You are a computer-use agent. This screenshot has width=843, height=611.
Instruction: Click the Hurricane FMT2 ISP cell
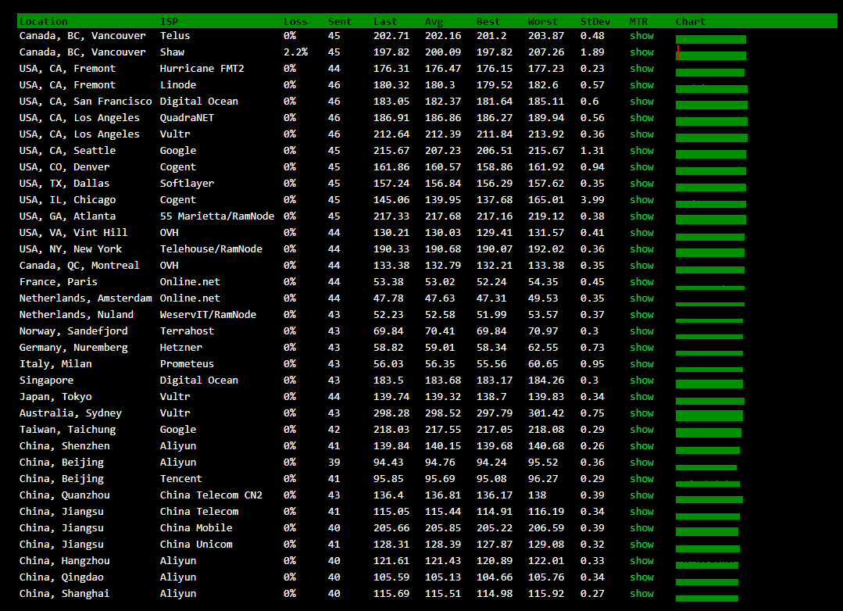pyautogui.click(x=202, y=69)
